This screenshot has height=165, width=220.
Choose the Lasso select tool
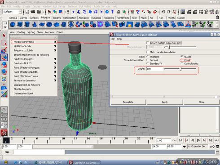(4, 43)
